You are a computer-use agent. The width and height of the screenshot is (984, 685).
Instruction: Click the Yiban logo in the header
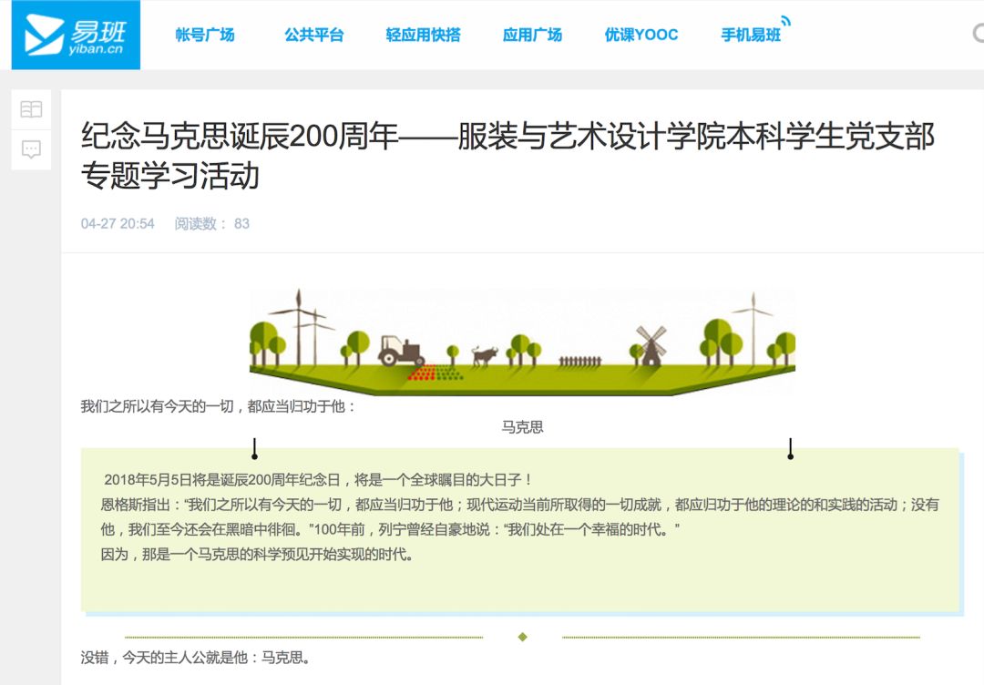point(76,36)
